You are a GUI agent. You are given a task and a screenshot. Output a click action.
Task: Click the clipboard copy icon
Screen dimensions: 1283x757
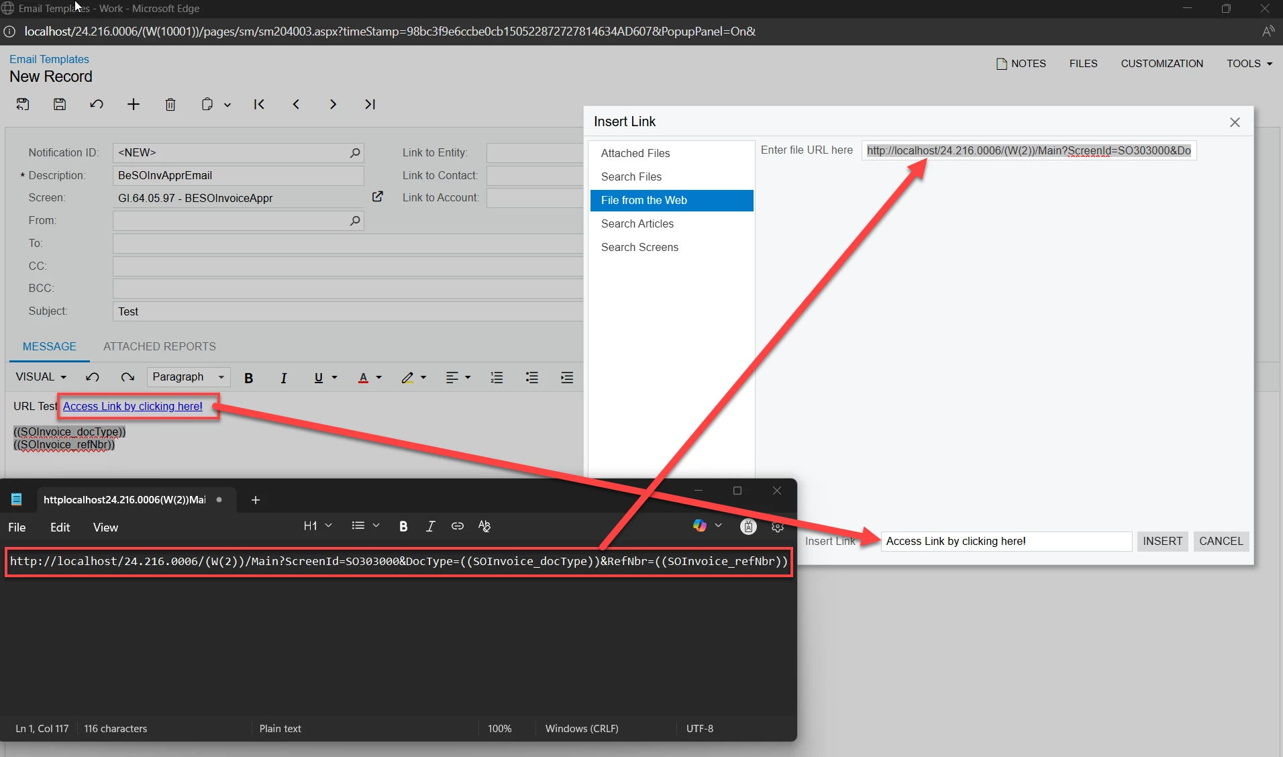[x=207, y=104]
